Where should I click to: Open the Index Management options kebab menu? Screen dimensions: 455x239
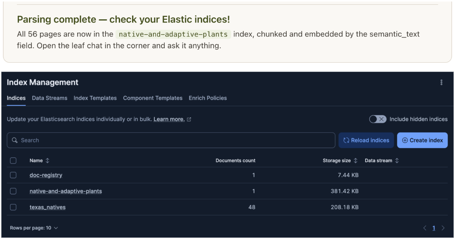click(441, 82)
